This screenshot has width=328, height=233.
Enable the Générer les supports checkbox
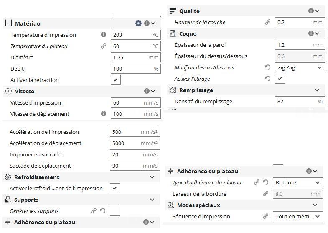(x=115, y=210)
